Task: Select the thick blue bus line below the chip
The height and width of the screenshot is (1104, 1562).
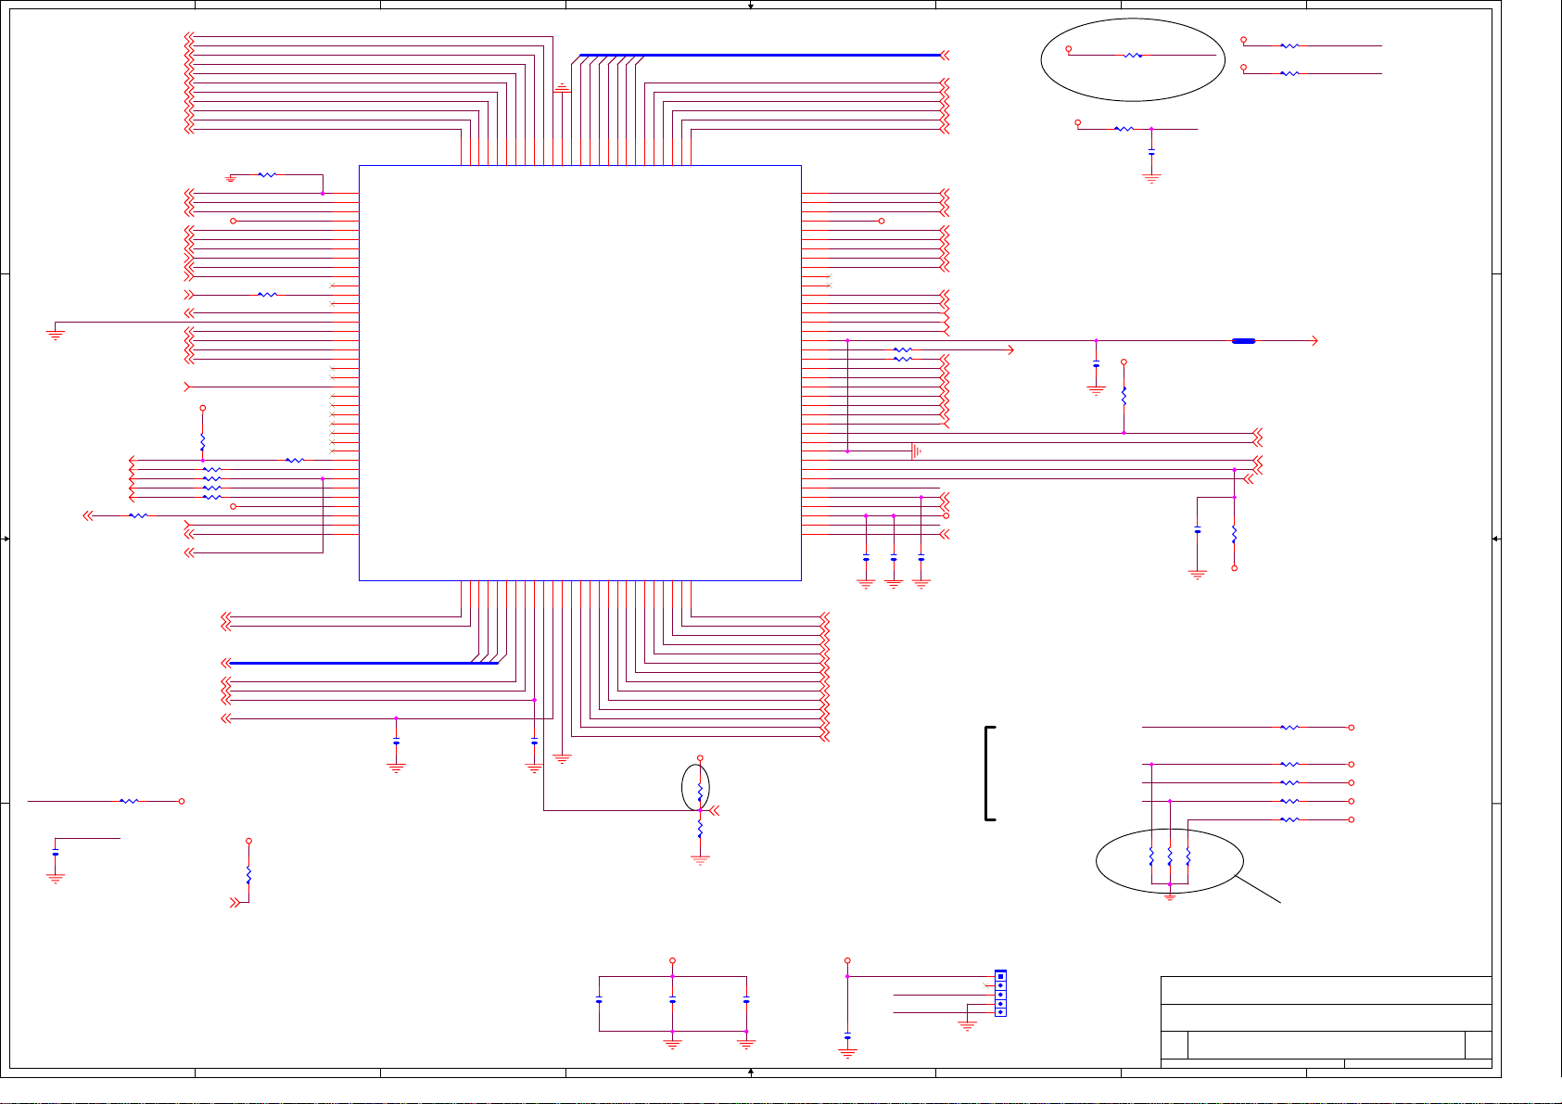Action: tap(364, 663)
